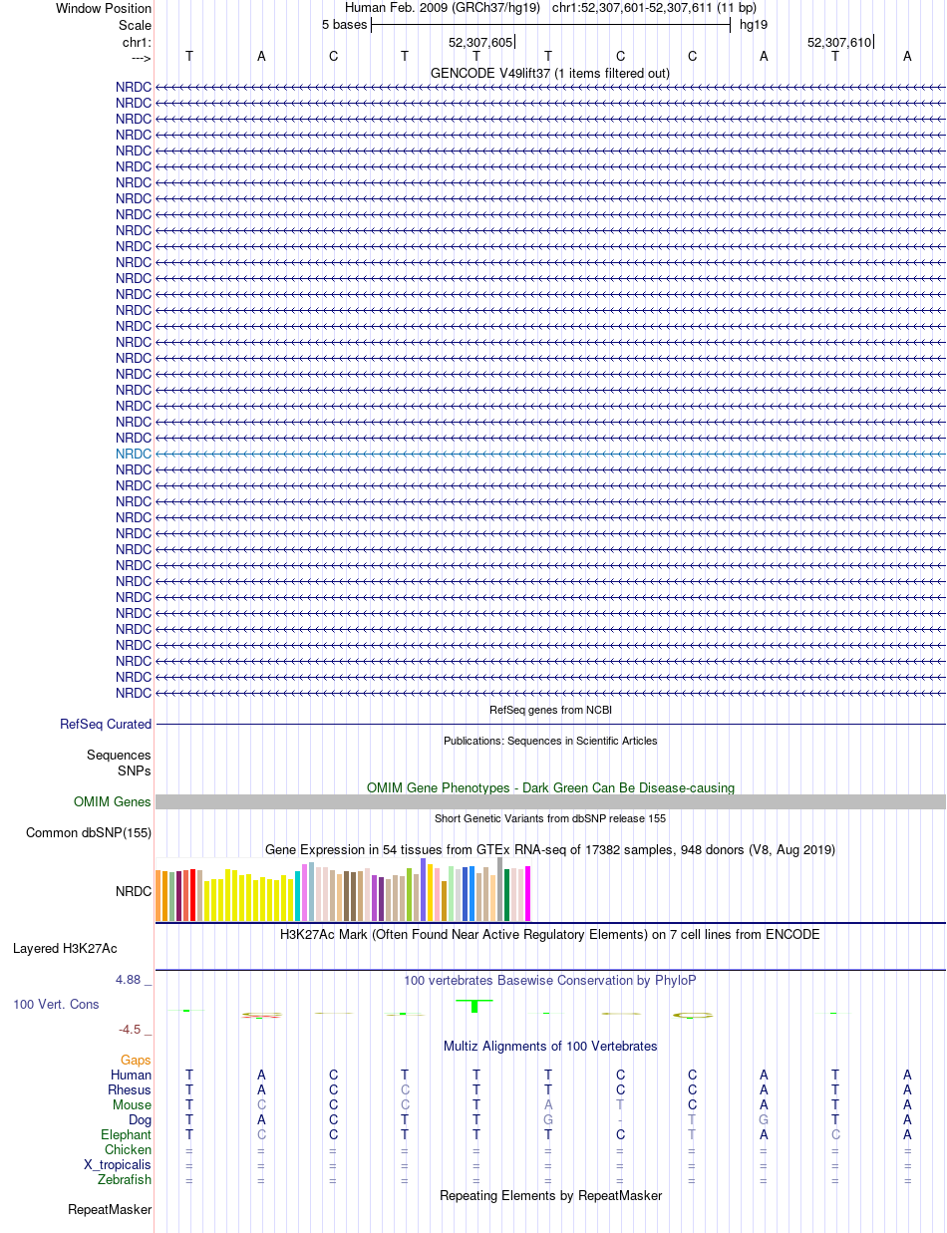Select the Rhesus alignment row label
Screen dimensions: 947x1233
[x=130, y=1090]
